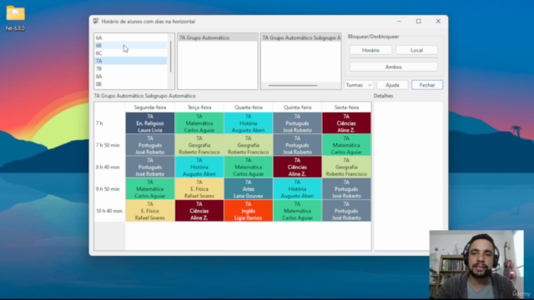The image size is (534, 300).
Task: Select class 8A in the list
Action: 131,77
